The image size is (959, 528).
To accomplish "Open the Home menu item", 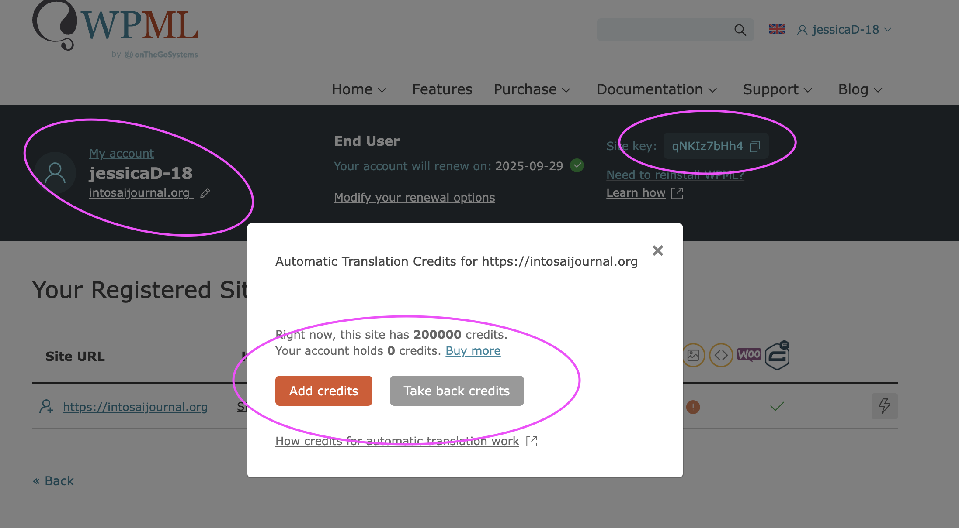I will pyautogui.click(x=359, y=89).
